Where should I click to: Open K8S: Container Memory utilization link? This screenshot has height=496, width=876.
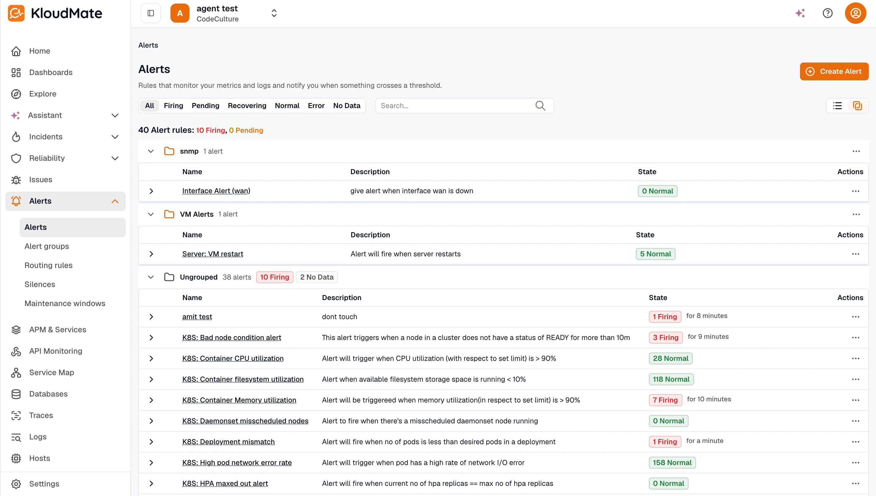click(x=239, y=400)
